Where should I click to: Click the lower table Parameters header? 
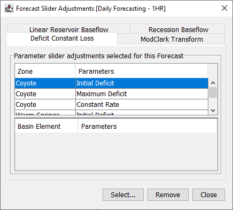click(147, 127)
